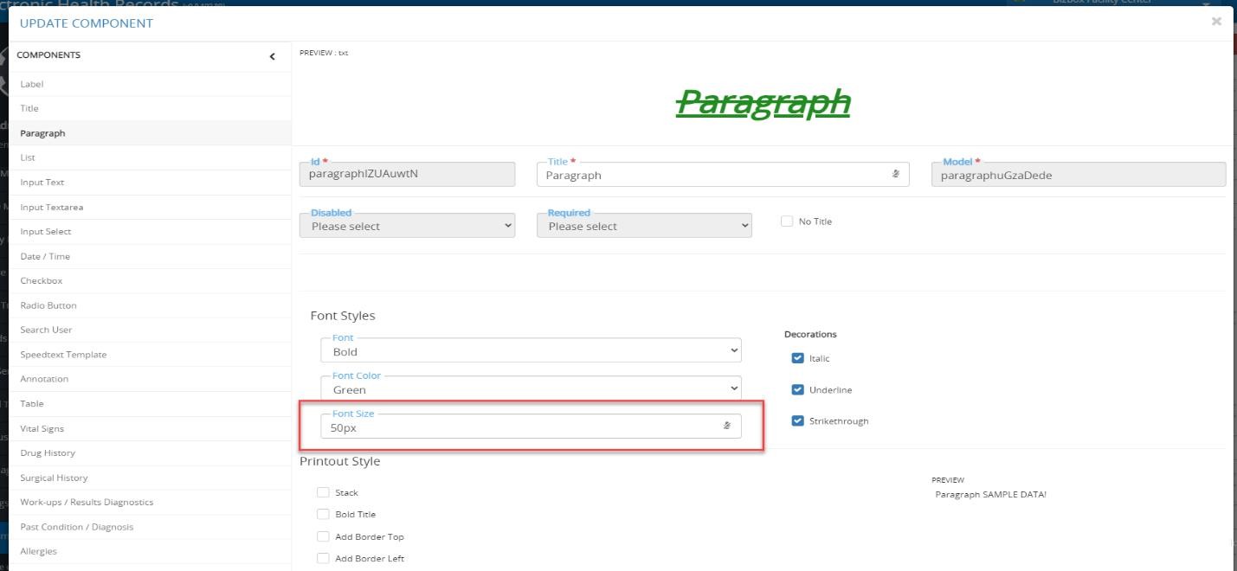Enable Bold Title printout style
The image size is (1237, 571).
click(x=323, y=515)
